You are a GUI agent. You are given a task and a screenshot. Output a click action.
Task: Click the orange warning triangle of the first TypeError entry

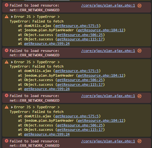click(x=7, y=17)
